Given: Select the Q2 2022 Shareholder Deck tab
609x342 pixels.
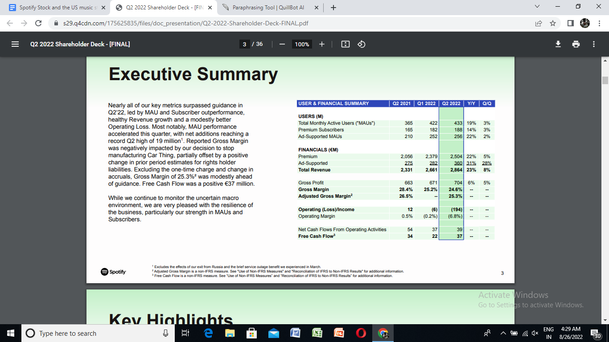Looking at the screenshot, I should [x=163, y=8].
